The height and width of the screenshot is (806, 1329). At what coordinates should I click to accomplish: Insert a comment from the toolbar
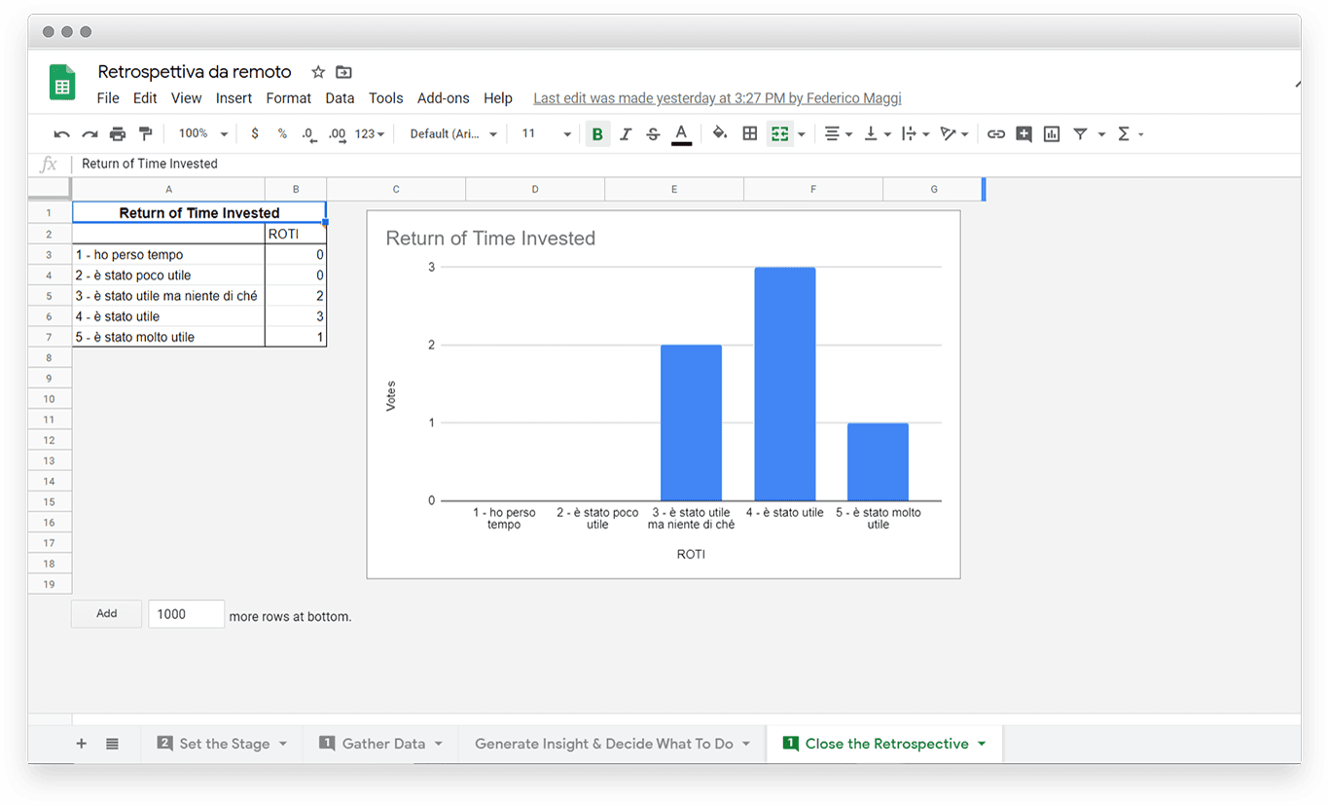(x=1024, y=134)
